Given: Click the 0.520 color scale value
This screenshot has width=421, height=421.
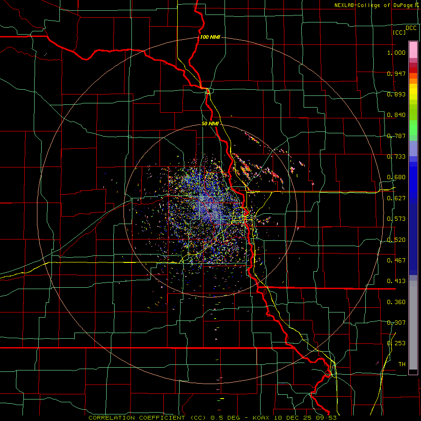Looking at the screenshot, I should click(x=396, y=240).
